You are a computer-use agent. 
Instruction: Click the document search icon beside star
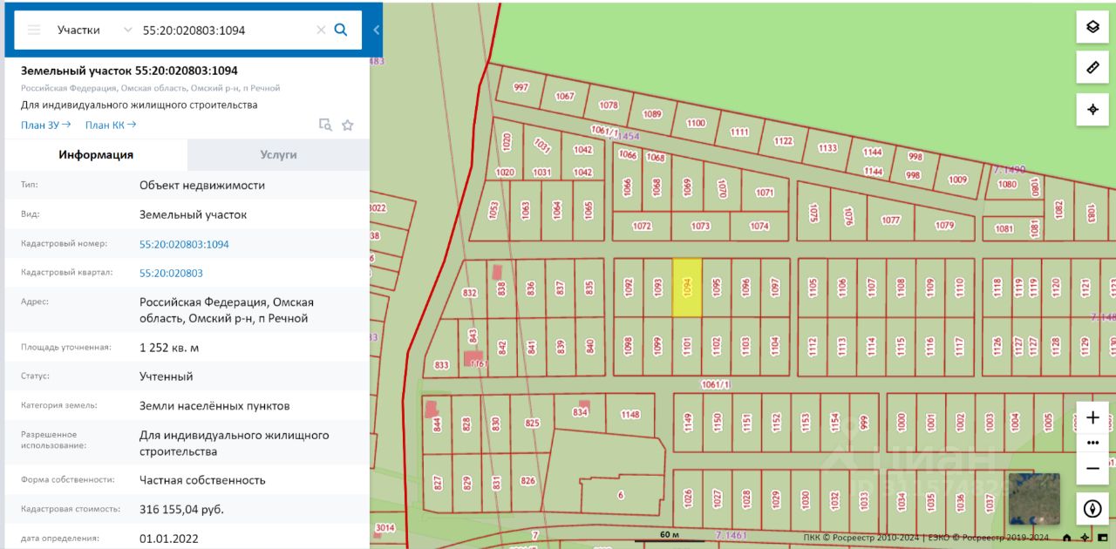click(x=325, y=125)
